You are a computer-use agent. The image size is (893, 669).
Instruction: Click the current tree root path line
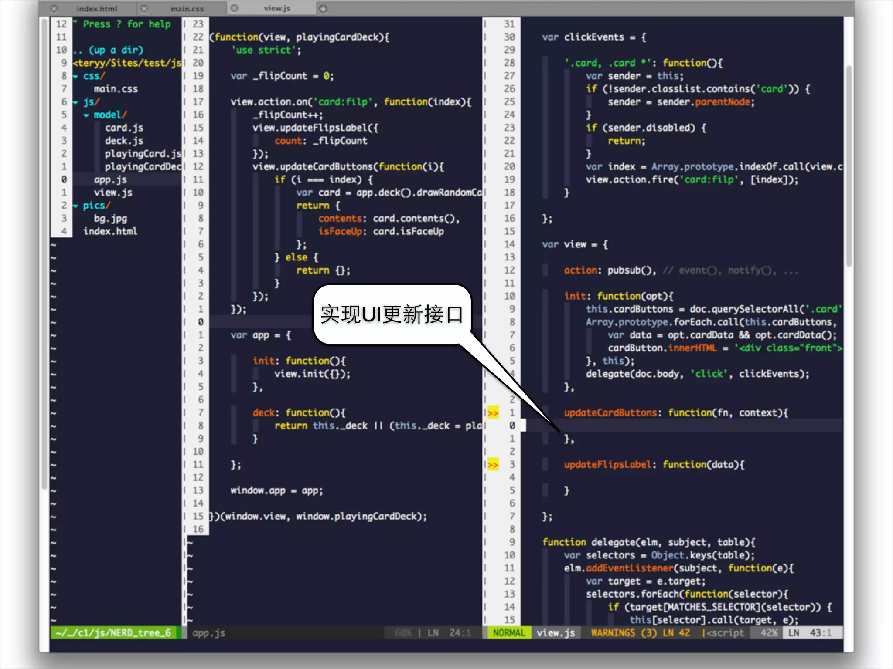[x=127, y=63]
